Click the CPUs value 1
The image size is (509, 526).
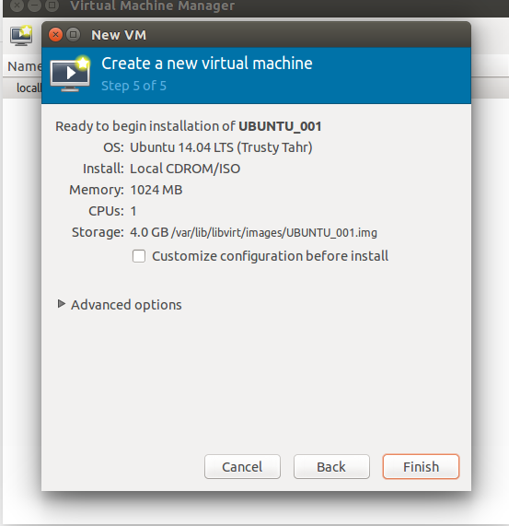pyautogui.click(x=133, y=211)
